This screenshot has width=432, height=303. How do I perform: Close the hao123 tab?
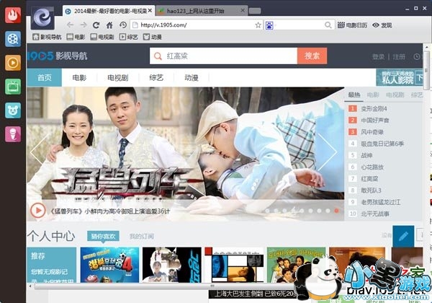(x=243, y=11)
